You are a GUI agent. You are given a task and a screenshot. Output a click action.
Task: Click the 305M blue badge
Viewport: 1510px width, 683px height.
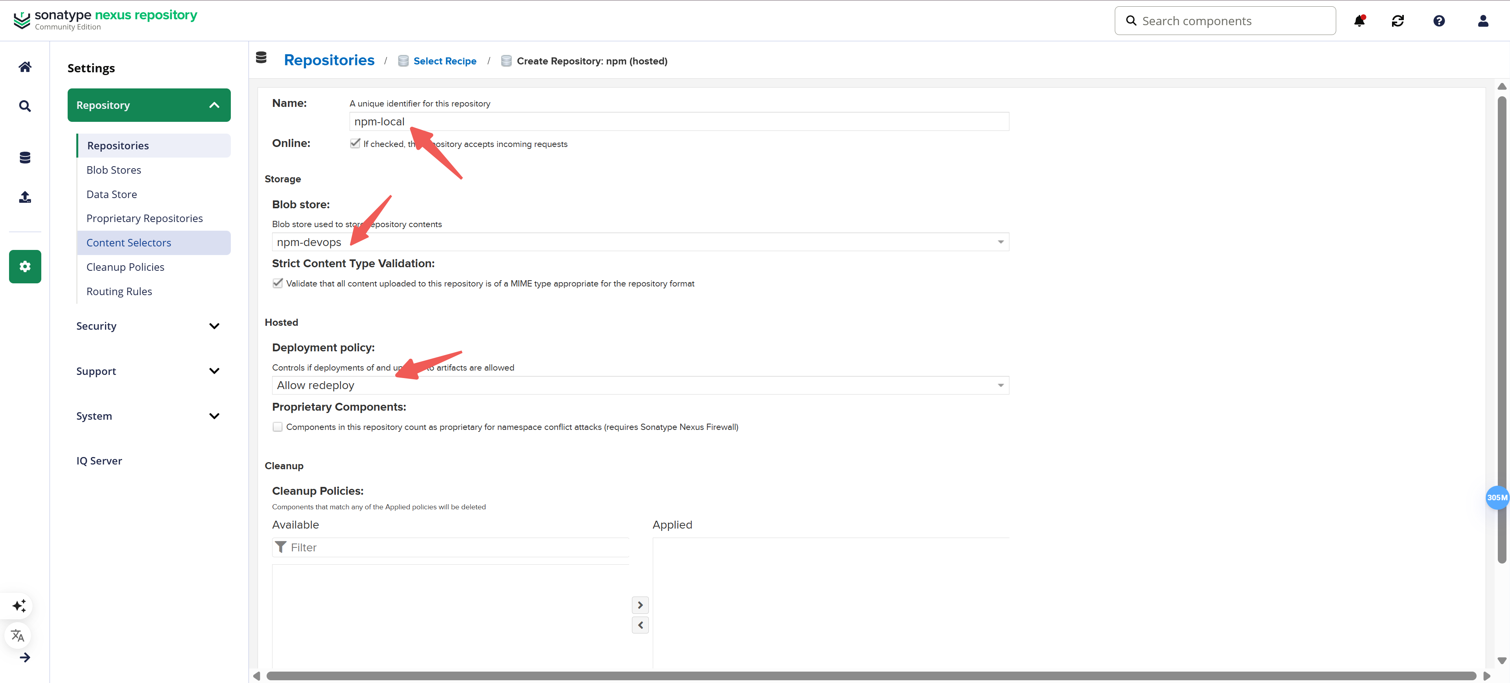1497,497
